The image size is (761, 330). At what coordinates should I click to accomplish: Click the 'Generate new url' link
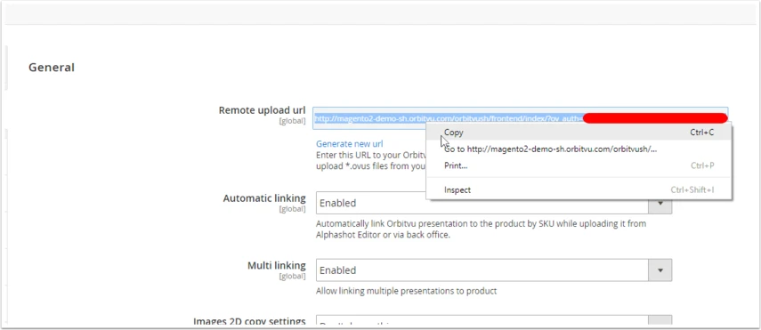click(350, 143)
